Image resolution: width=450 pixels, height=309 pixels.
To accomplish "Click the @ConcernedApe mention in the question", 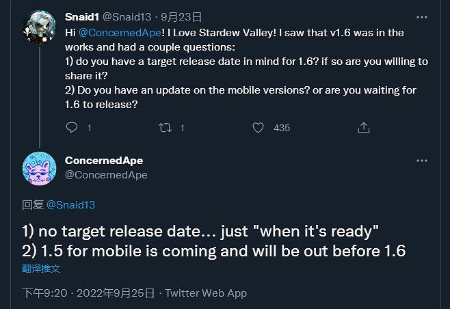I will pos(118,32).
